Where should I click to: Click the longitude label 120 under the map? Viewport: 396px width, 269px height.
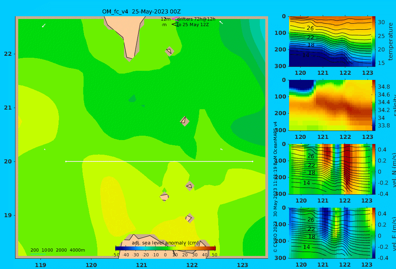(91, 265)
